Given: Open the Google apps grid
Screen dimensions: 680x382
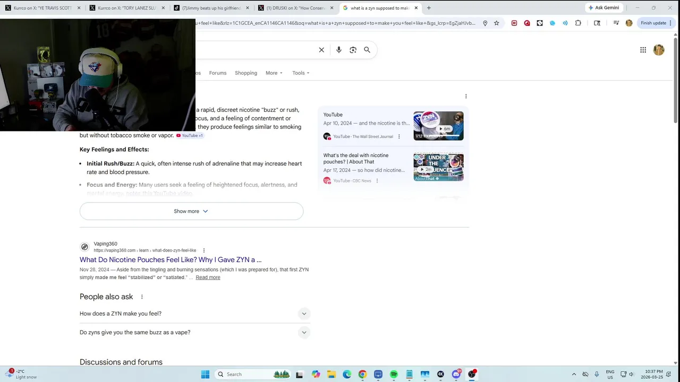Looking at the screenshot, I should (643, 50).
